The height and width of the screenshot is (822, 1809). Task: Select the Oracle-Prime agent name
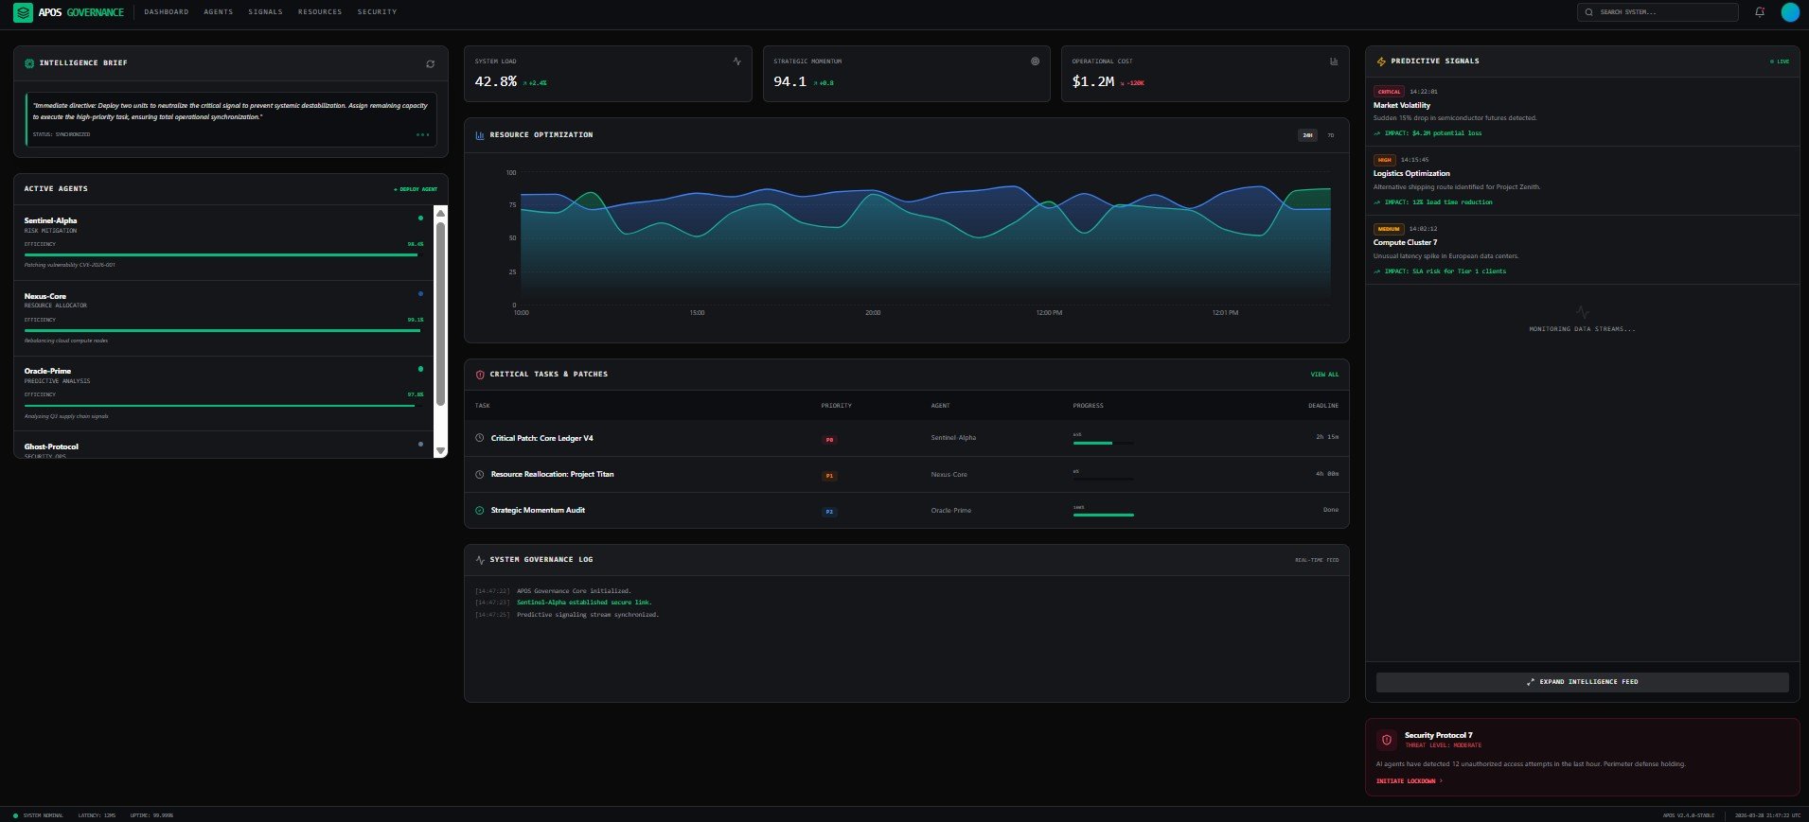point(47,371)
